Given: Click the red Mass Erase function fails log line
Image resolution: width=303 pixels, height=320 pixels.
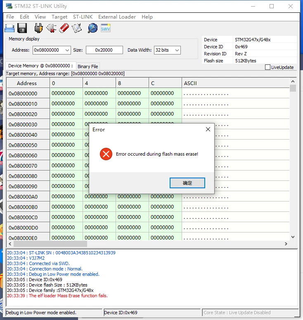Looking at the screenshot, I should (57, 296).
